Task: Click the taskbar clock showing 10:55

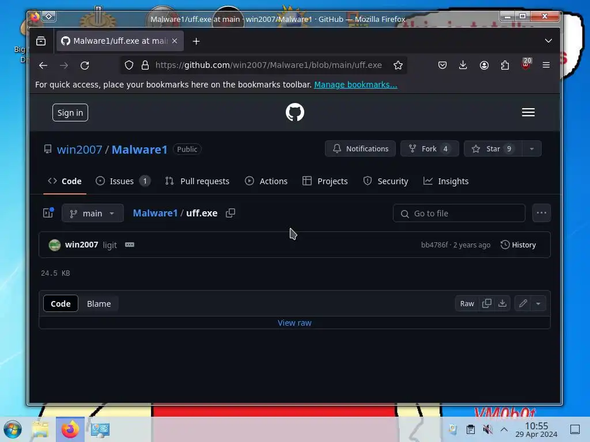Action: click(x=536, y=429)
